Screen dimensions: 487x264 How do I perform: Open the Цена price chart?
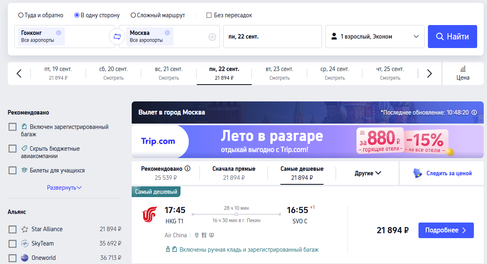click(x=463, y=73)
